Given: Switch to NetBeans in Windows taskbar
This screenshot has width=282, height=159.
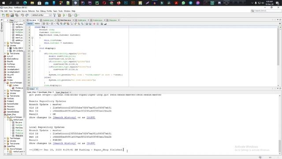Looking at the screenshot, I should [x=75, y=3].
